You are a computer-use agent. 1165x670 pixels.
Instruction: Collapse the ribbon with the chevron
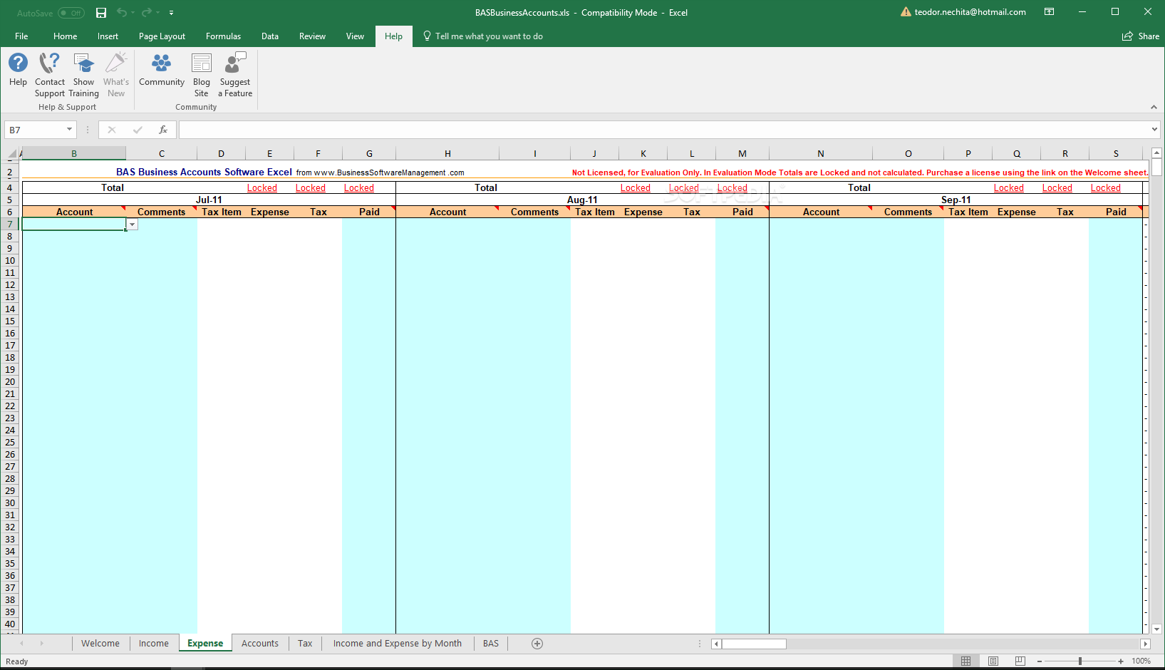point(1154,107)
